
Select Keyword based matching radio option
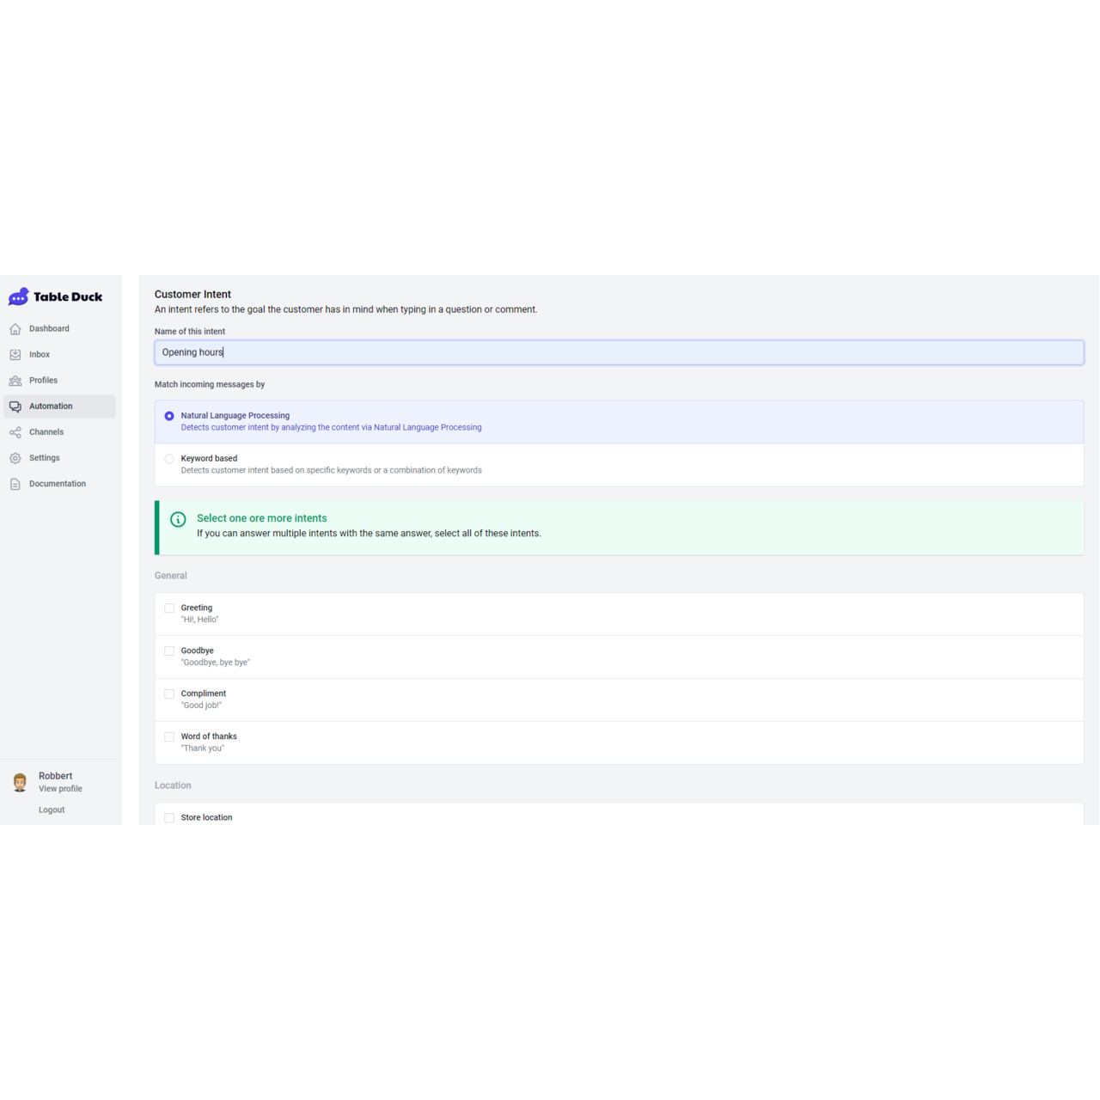169,459
